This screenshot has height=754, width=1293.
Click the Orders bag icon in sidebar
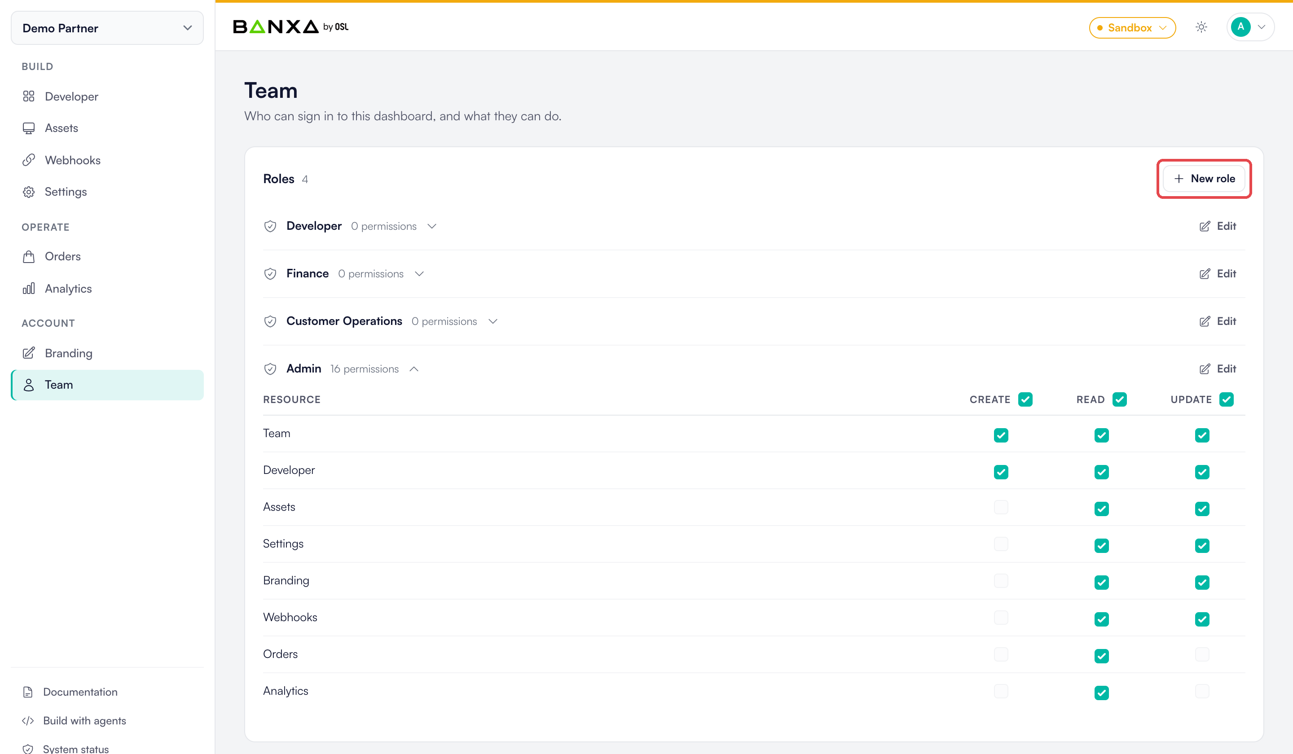pos(29,256)
